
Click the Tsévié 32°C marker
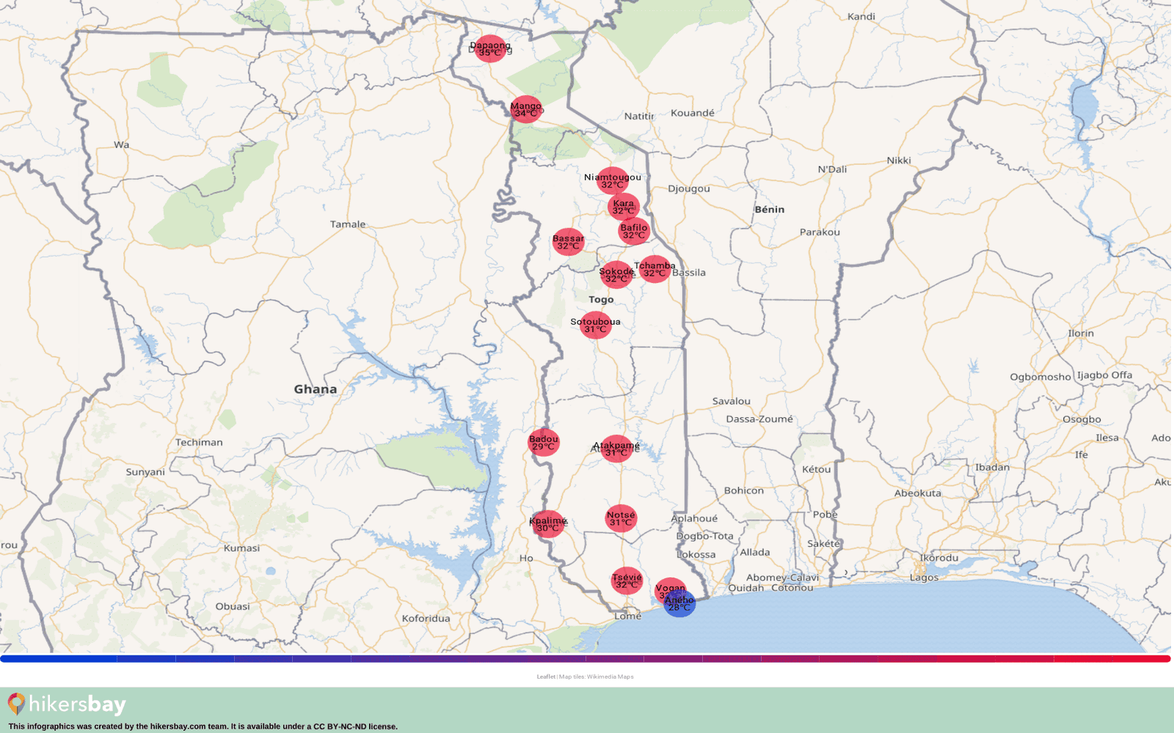click(627, 581)
